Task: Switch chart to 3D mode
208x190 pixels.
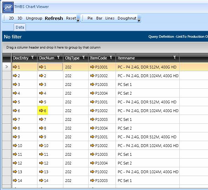Action: pyautogui.click(x=20, y=18)
